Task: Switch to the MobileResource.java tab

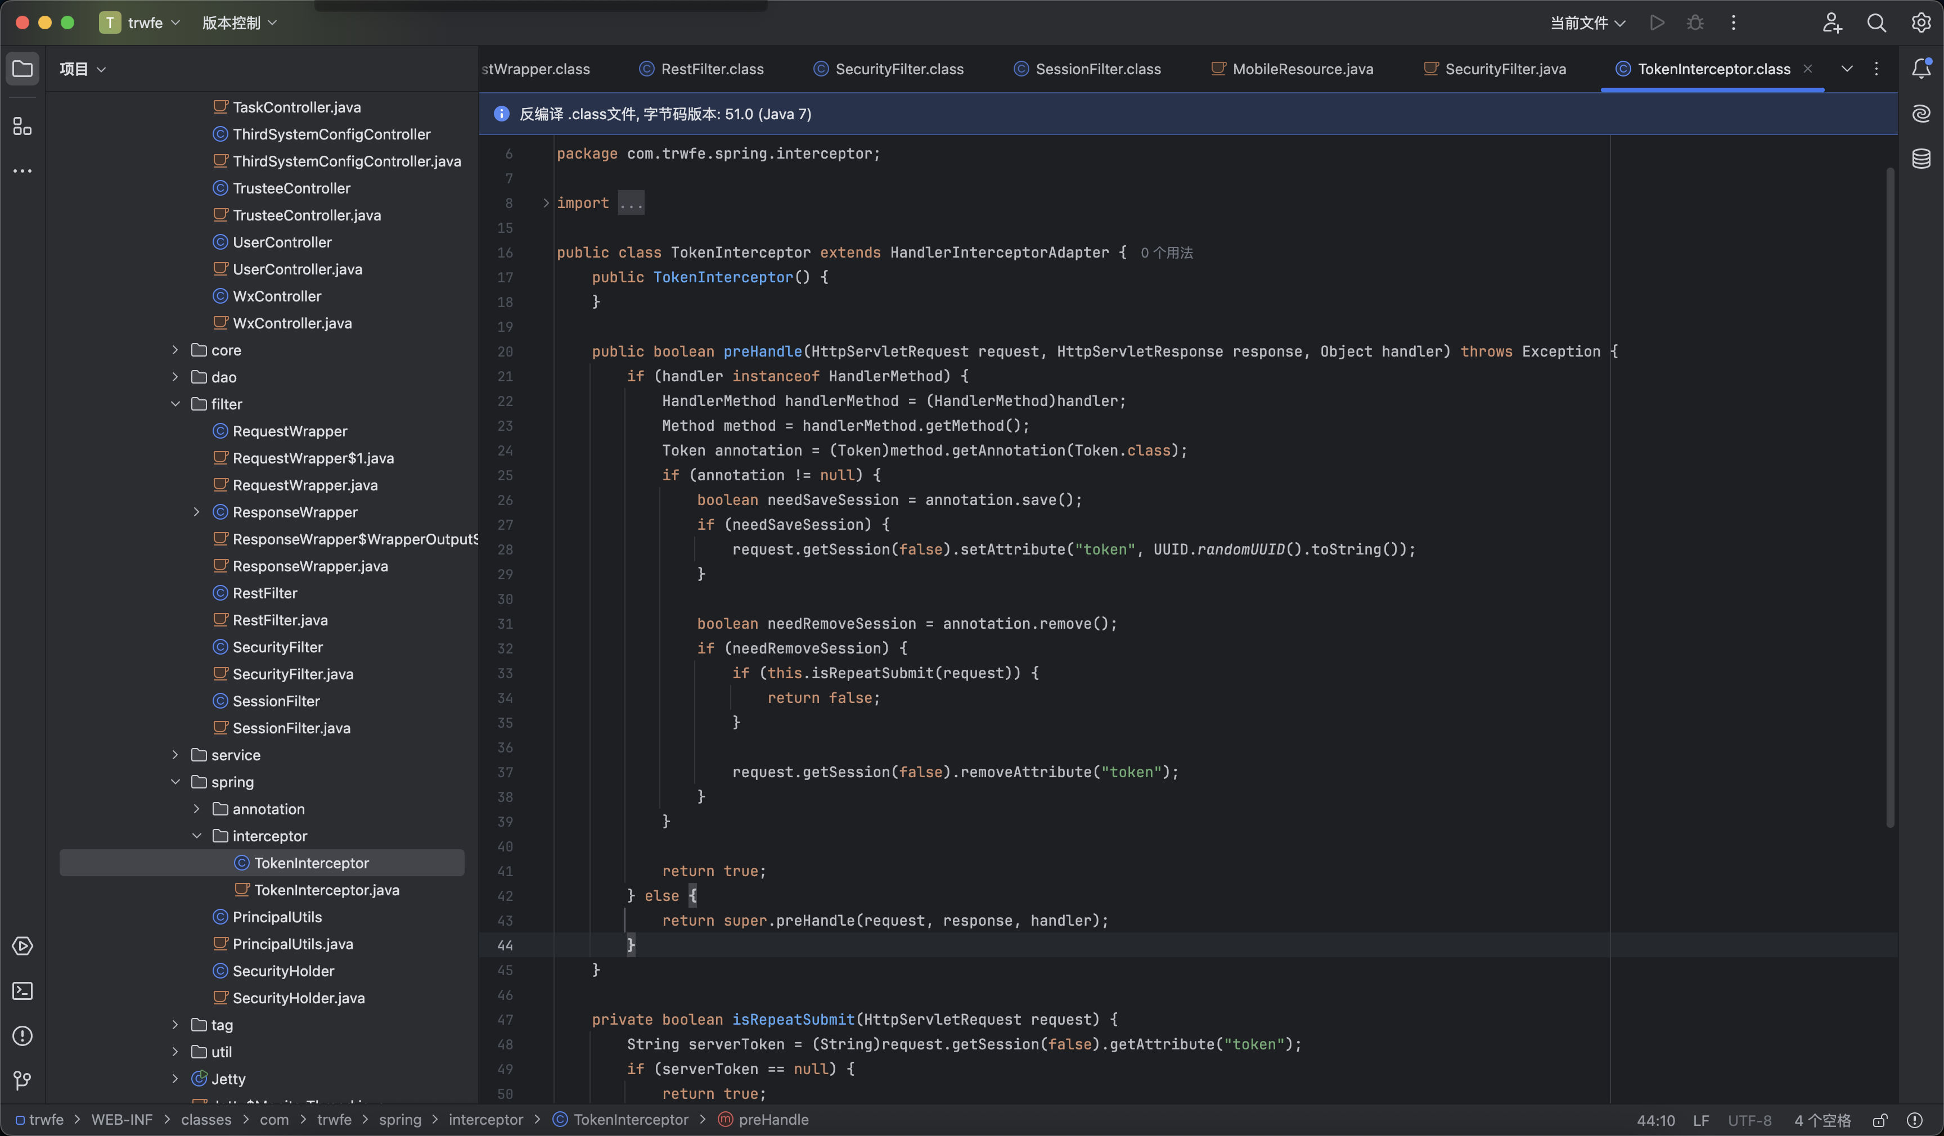Action: click(1302, 69)
